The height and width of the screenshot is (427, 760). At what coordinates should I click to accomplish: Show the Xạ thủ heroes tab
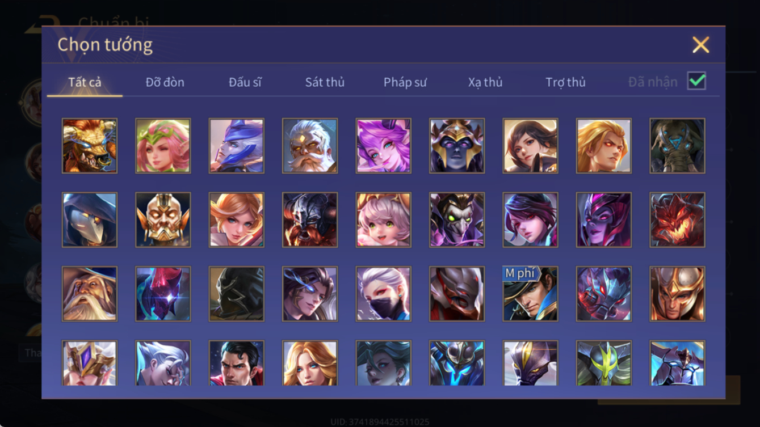485,82
